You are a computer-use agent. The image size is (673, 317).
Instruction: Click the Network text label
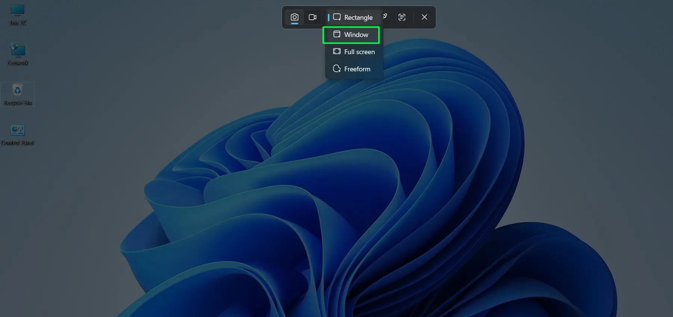[x=18, y=63]
